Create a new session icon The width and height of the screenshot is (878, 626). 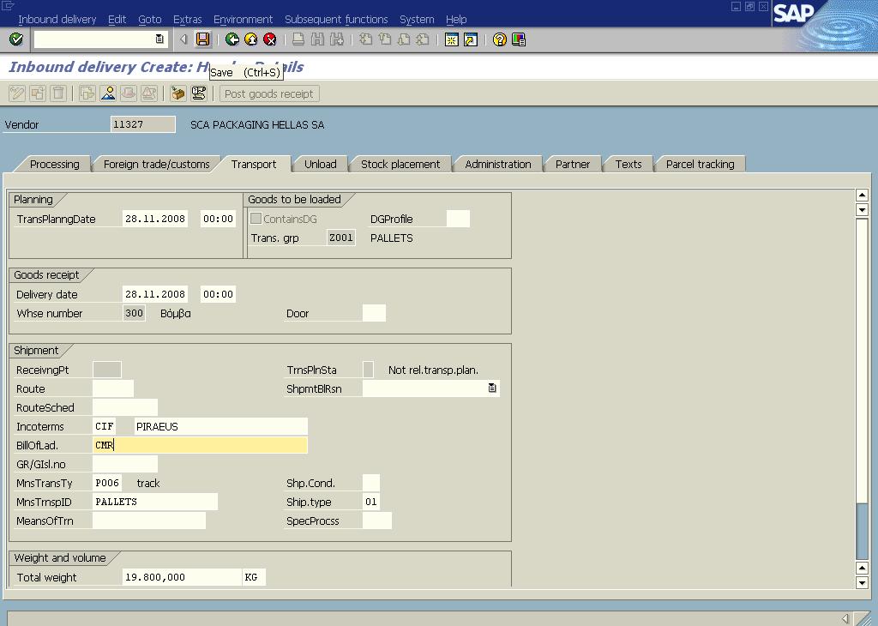[x=451, y=39]
